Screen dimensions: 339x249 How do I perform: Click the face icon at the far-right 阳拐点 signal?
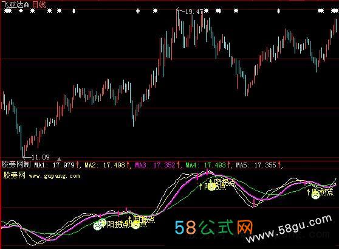315,195
